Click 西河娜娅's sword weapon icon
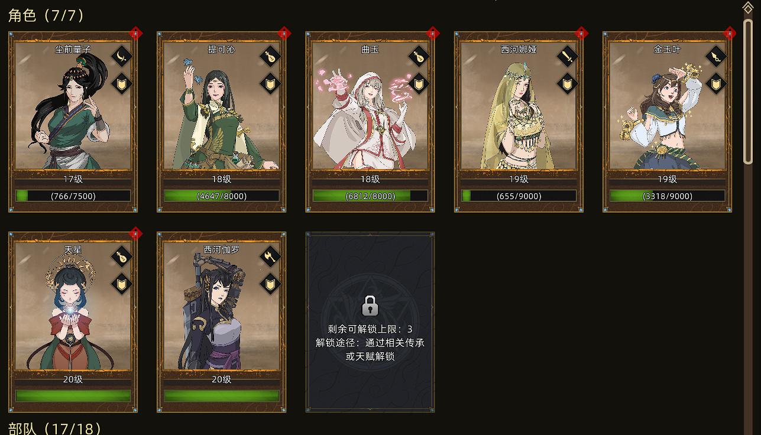Screen dimensions: 761x435 pos(568,57)
